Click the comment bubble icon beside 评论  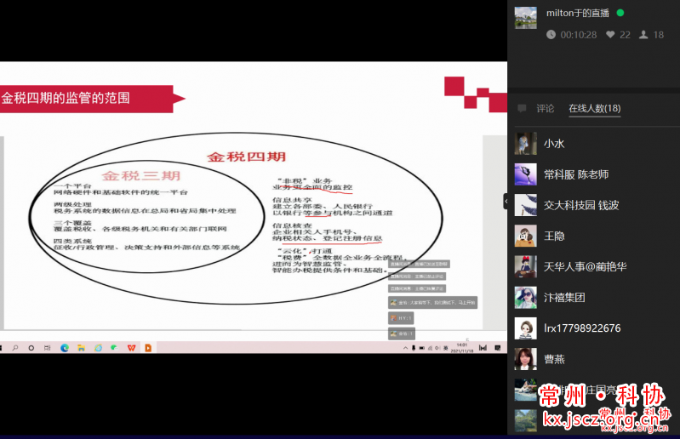point(522,109)
